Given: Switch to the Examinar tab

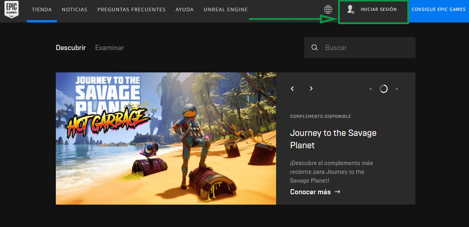Looking at the screenshot, I should point(109,48).
